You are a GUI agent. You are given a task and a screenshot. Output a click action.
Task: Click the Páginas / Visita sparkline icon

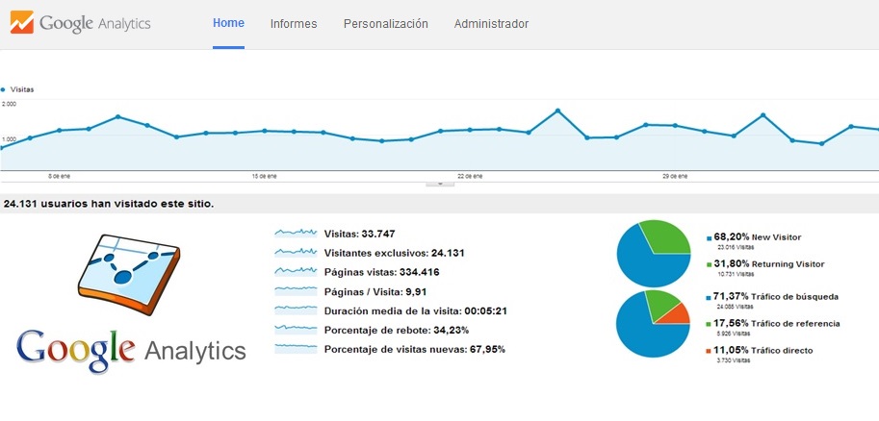[296, 291]
